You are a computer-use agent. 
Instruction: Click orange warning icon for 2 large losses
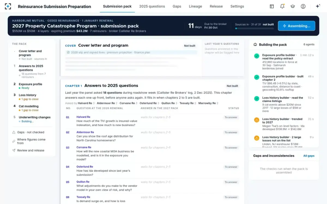click(257, 138)
